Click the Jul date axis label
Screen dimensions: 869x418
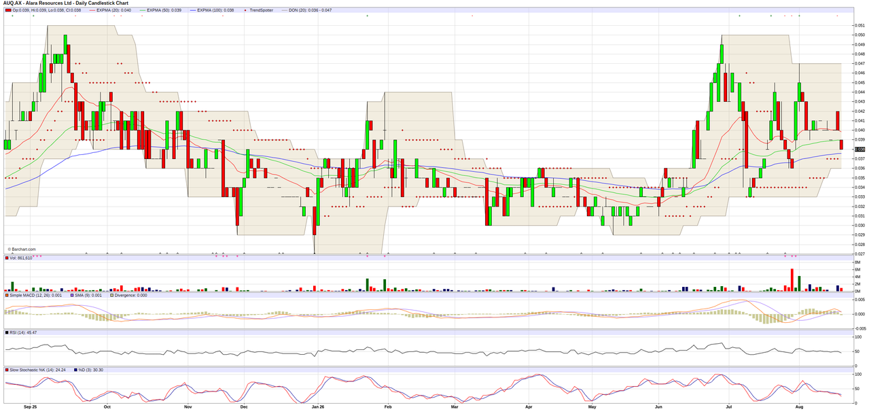tap(729, 408)
